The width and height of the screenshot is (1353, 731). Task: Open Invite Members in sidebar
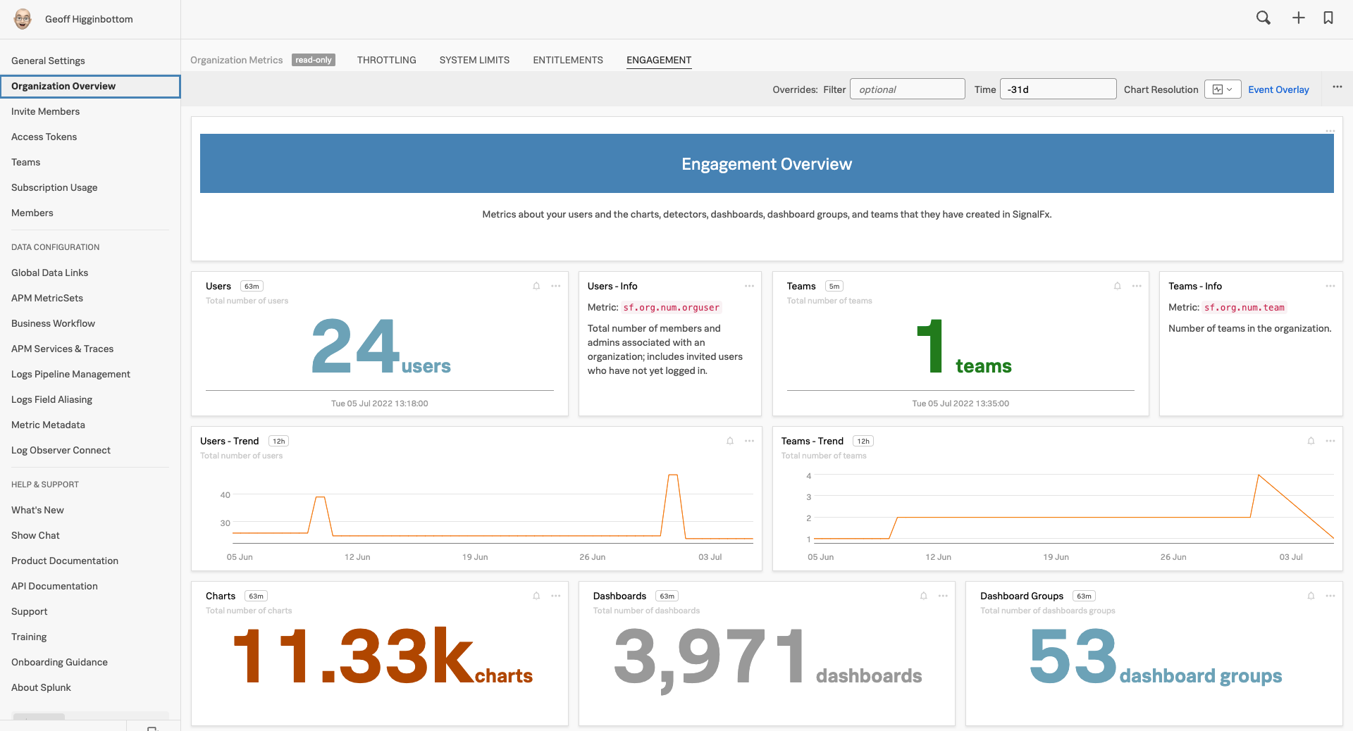tap(45, 111)
